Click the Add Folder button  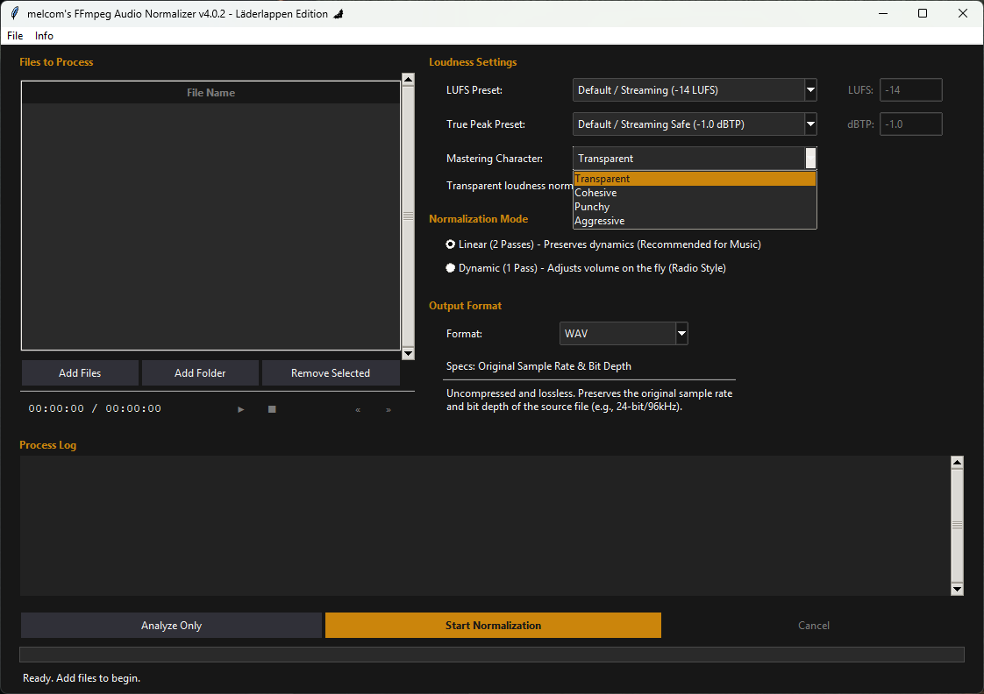point(200,373)
